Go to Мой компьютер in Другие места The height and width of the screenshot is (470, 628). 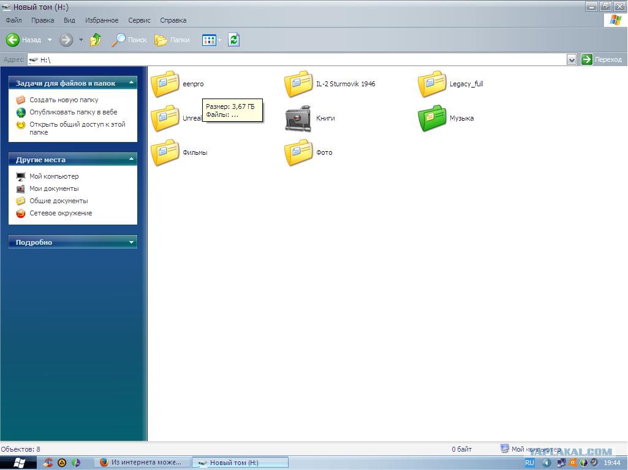(54, 176)
